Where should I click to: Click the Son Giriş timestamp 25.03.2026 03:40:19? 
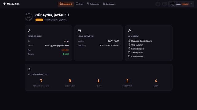109,46
